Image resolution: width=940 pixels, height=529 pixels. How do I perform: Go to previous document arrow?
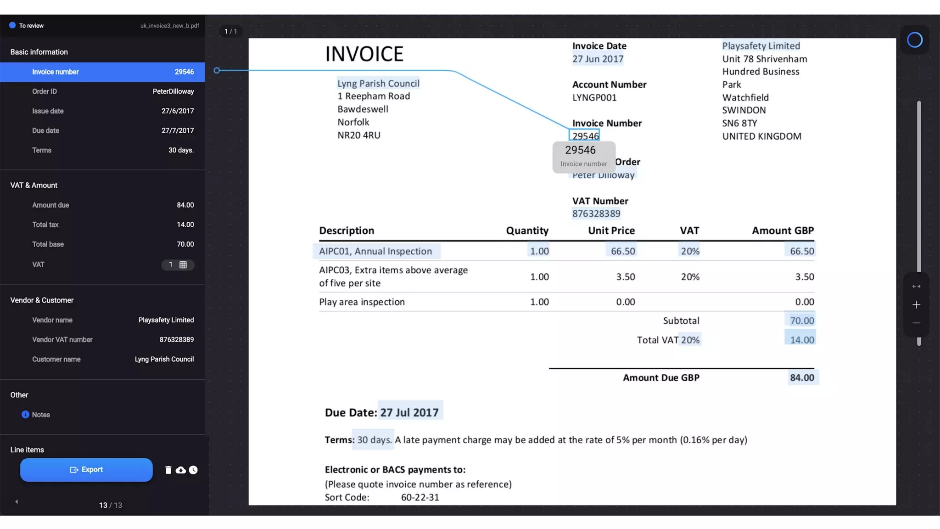(x=17, y=502)
